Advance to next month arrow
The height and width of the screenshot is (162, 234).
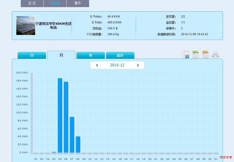pyautogui.click(x=138, y=65)
